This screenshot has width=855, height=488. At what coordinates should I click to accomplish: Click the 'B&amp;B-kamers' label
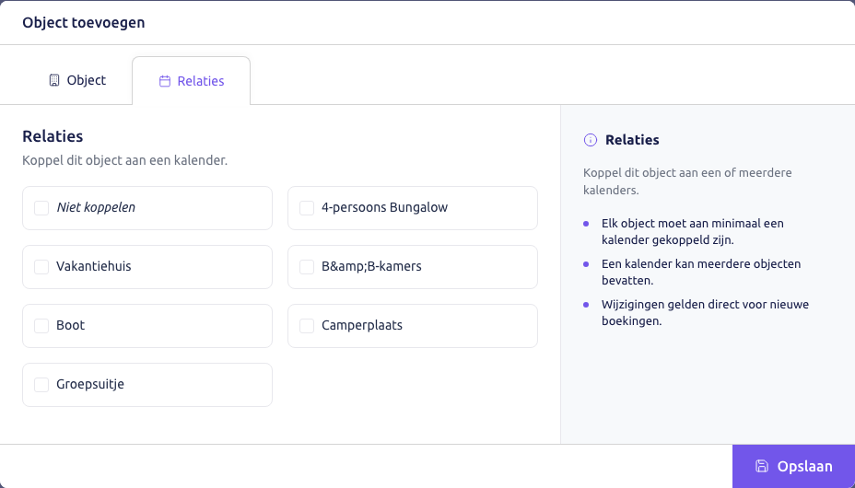click(371, 266)
